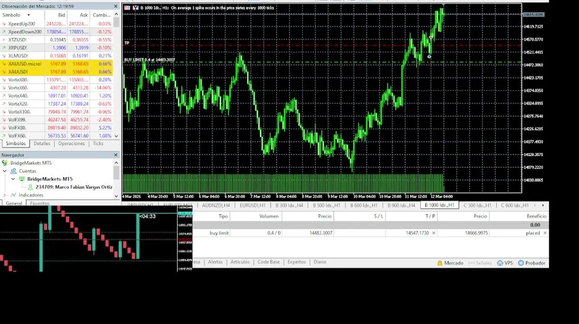Switch to the Artículos tab
The height and width of the screenshot is (324, 579).
240,262
